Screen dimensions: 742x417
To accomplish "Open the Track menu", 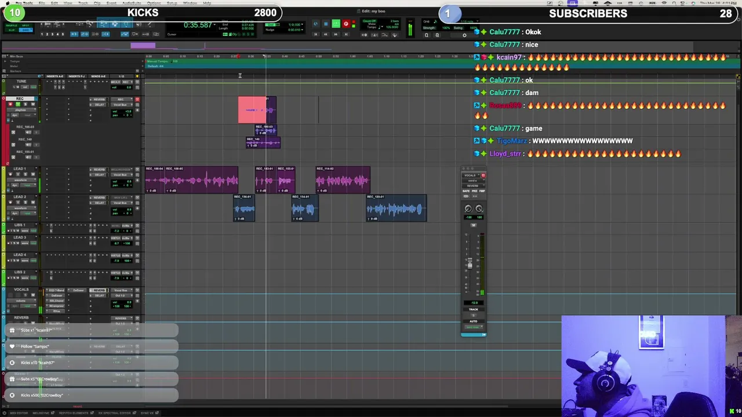I will point(83,3).
